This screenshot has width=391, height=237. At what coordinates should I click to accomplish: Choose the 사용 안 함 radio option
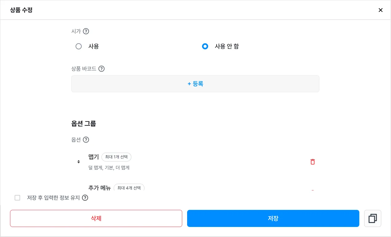pos(205,46)
